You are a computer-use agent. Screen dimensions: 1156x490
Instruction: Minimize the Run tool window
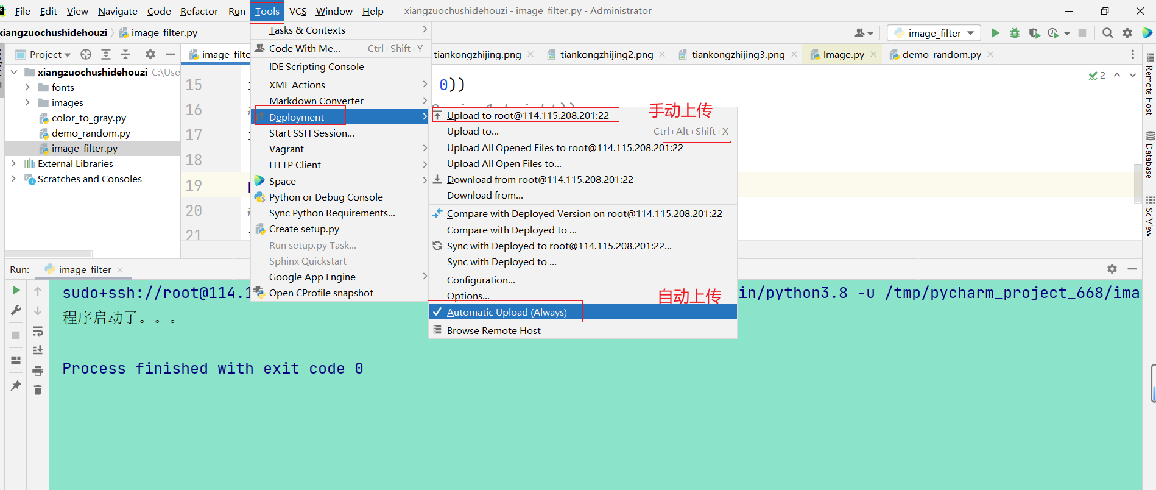point(1132,269)
